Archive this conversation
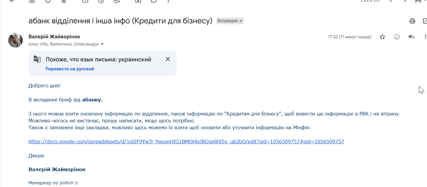The width and height of the screenshot is (427, 187). pyautogui.click(x=32, y=1)
